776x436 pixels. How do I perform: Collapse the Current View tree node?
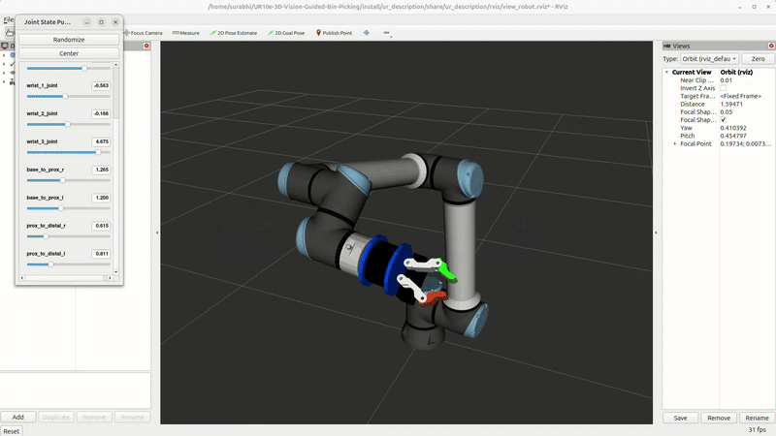[x=666, y=72]
